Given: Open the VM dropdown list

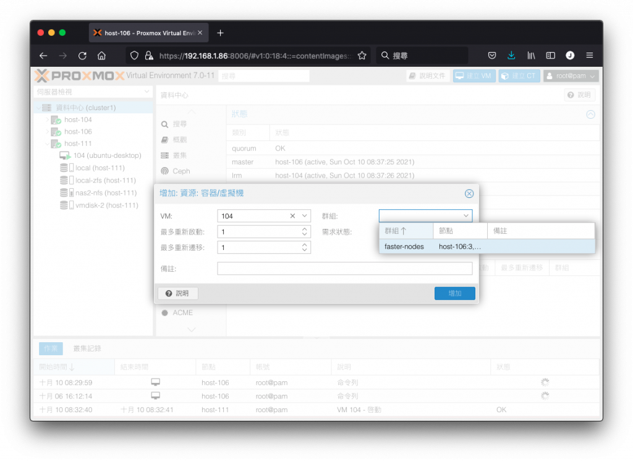Looking at the screenshot, I should click(x=305, y=216).
